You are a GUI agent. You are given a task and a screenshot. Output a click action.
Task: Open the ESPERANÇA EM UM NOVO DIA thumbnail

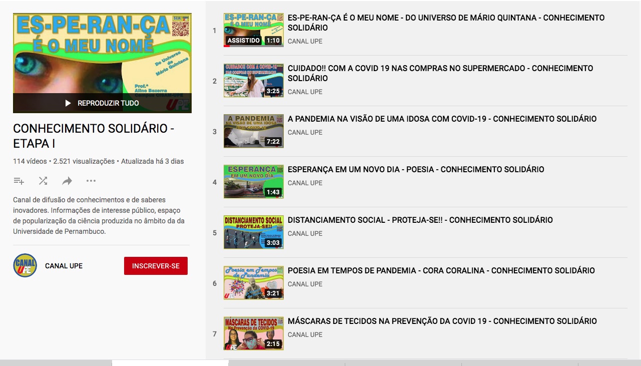tap(253, 182)
